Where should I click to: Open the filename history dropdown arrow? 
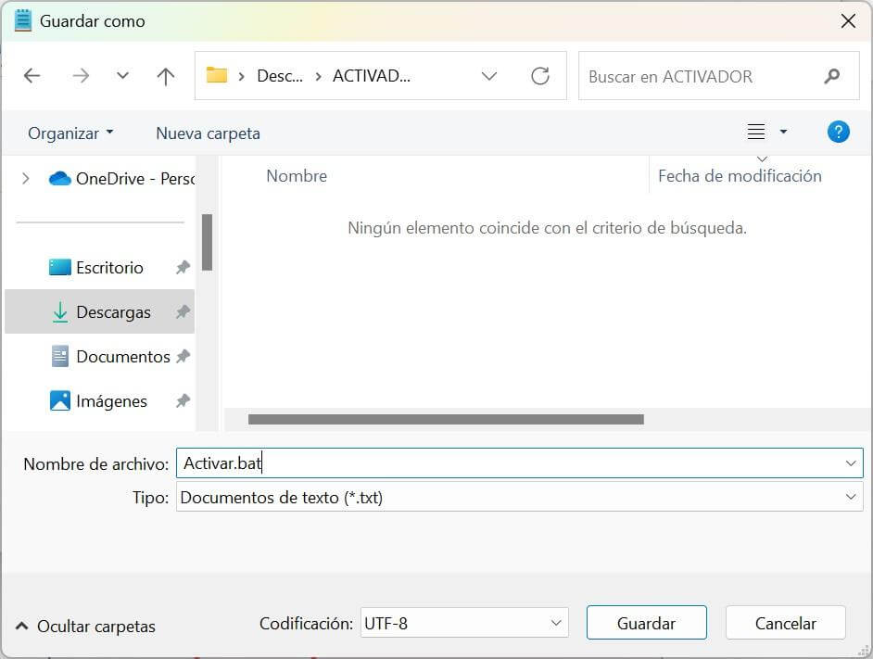(x=851, y=463)
